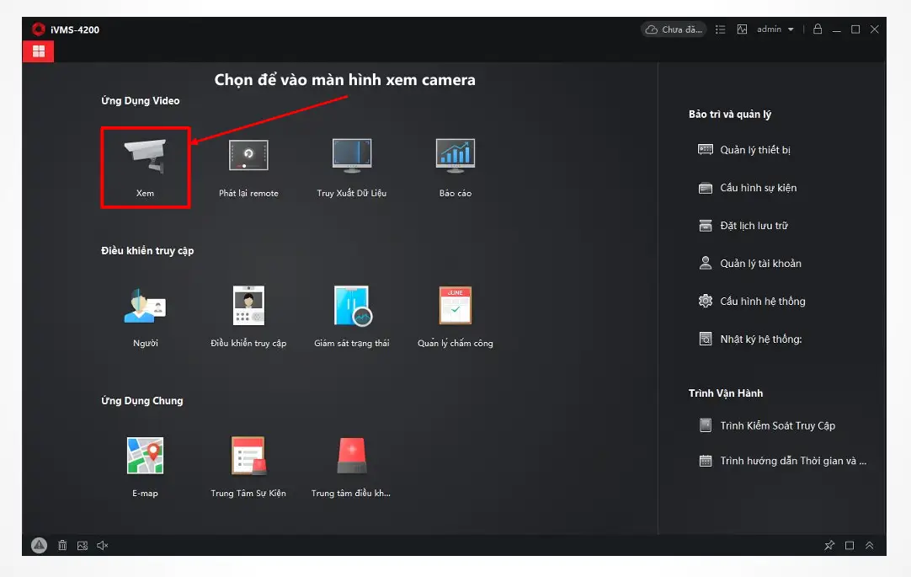Image resolution: width=911 pixels, height=577 pixels.
Task: Click the lock screen icon in title bar
Action: click(817, 29)
